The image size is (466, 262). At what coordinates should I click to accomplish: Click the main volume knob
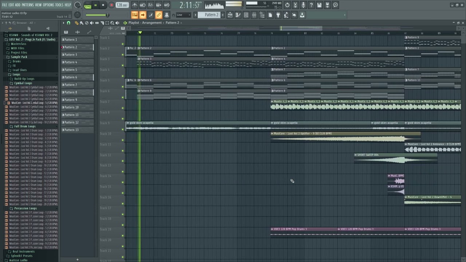point(78,5)
